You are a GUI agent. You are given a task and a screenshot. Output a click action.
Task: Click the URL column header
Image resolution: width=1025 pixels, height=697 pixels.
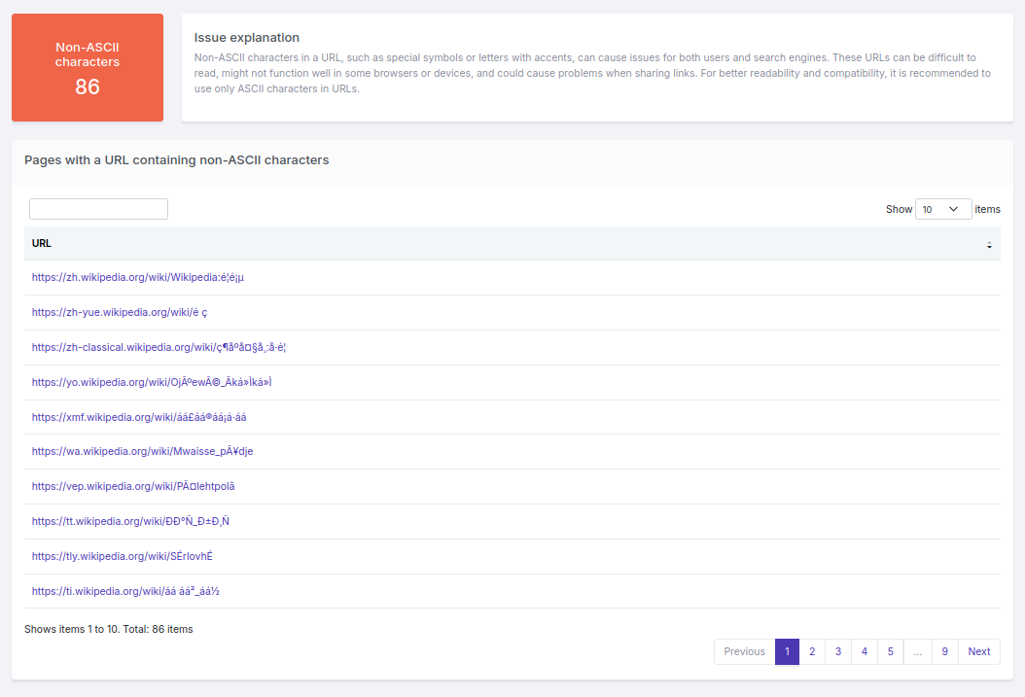pos(512,244)
